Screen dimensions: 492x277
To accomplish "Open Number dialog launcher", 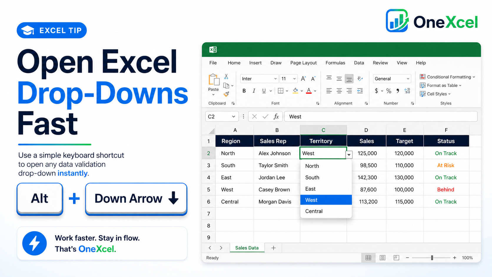I will pos(412,103).
